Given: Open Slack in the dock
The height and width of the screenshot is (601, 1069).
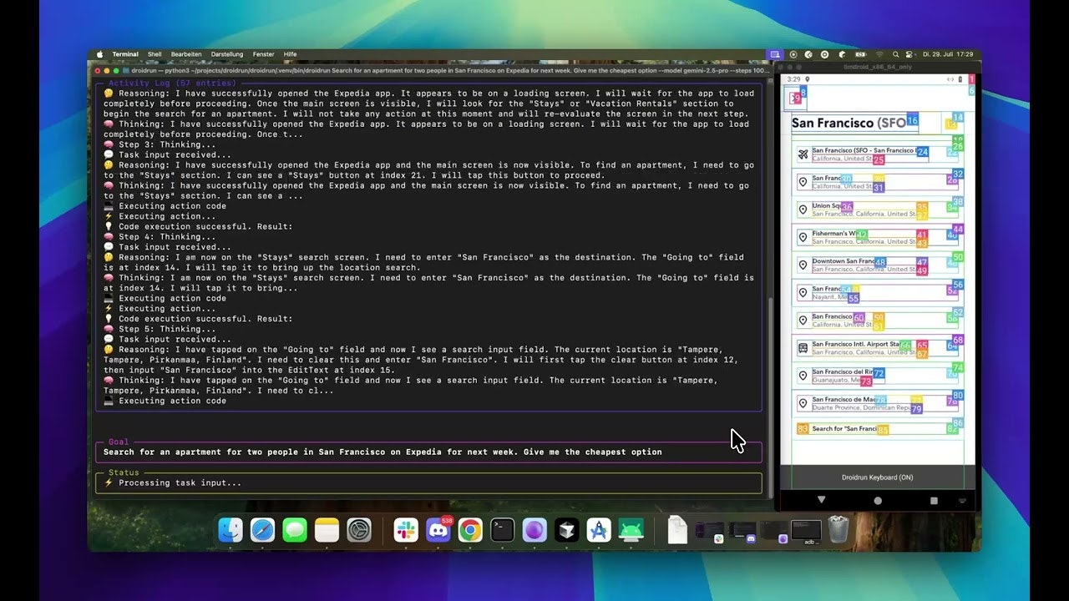Looking at the screenshot, I should pyautogui.click(x=406, y=530).
